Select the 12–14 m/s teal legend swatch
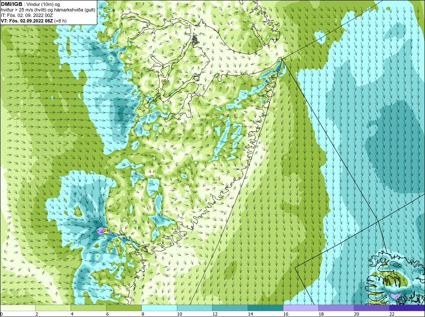Screen dimensions: 425x317 pyautogui.click(x=230, y=308)
